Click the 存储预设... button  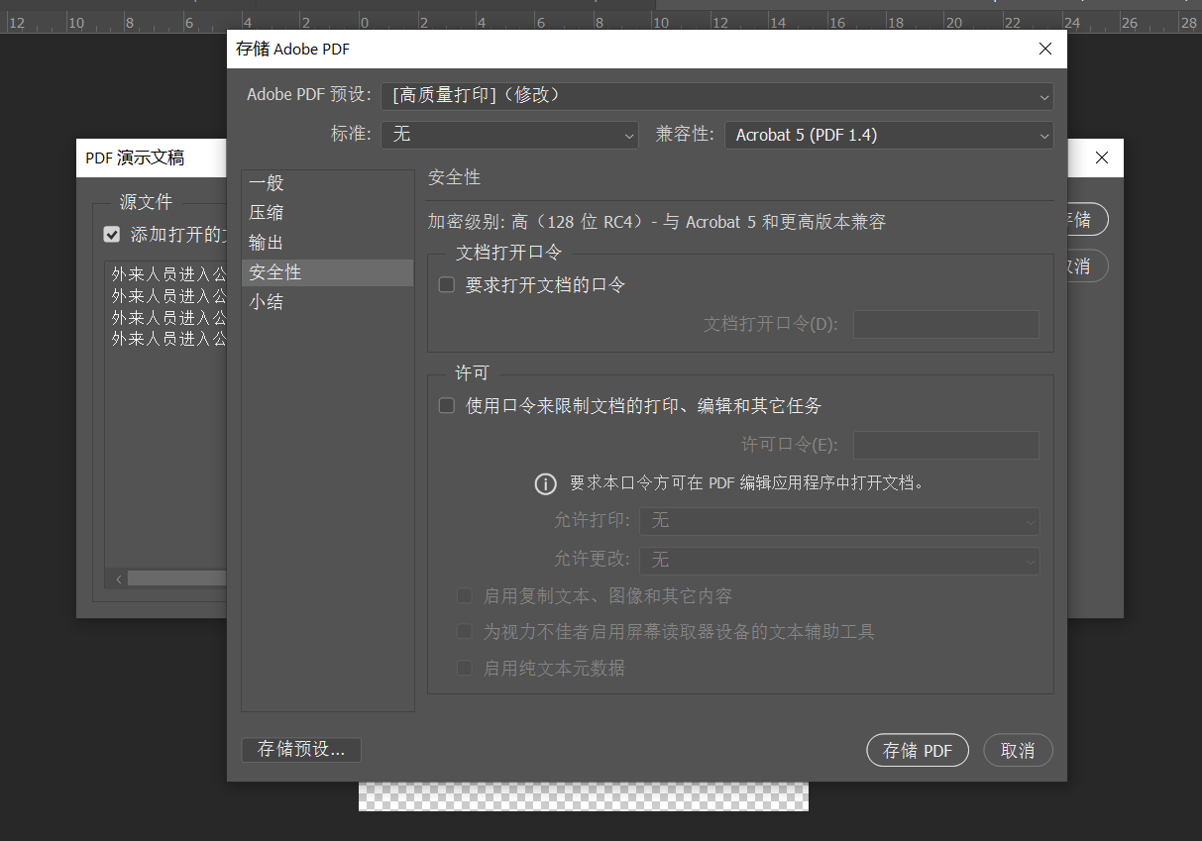301,750
